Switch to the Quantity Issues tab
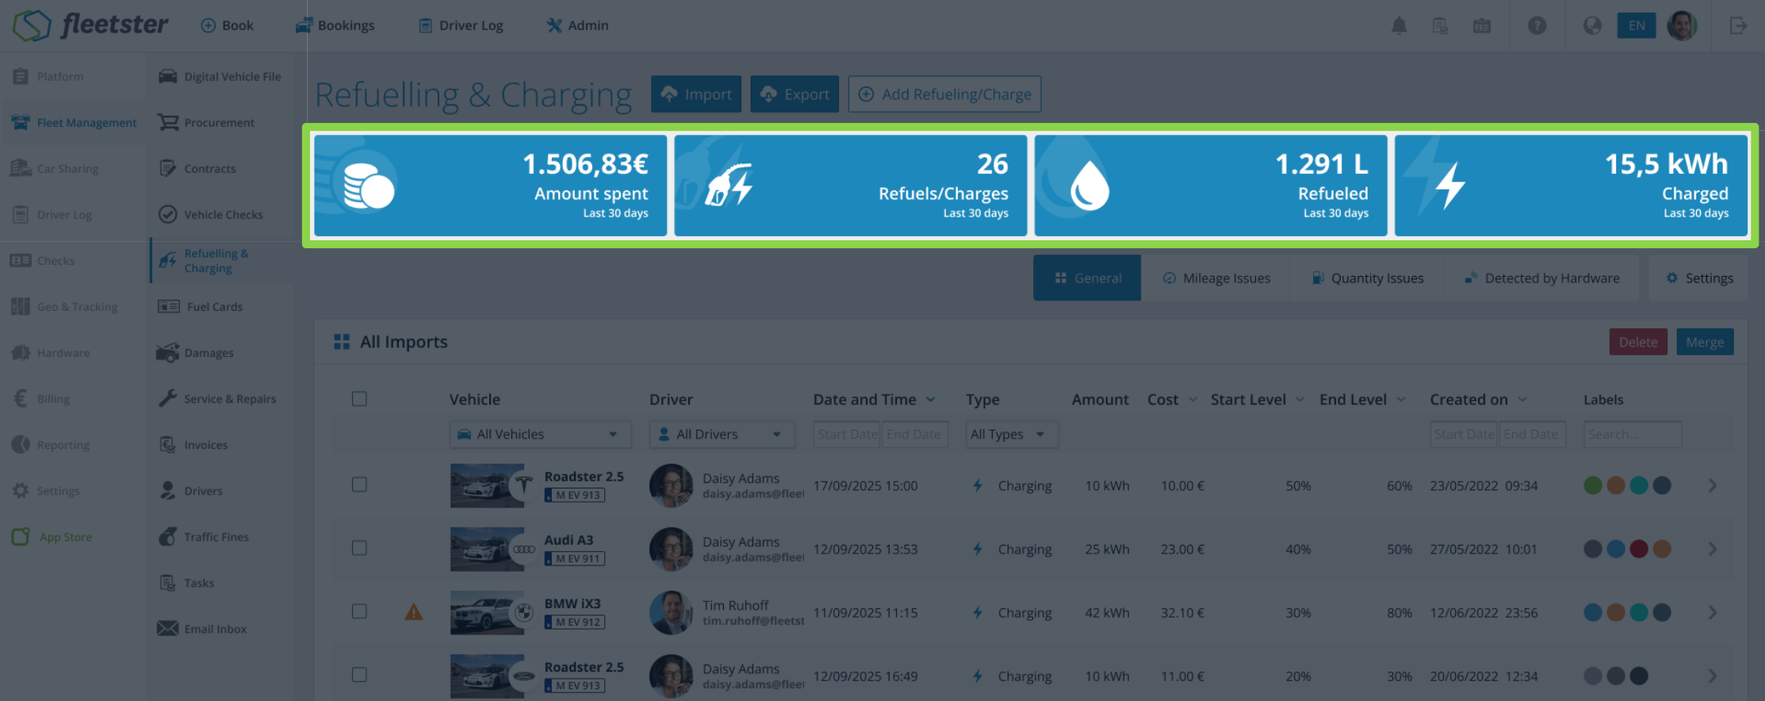The image size is (1765, 701). (x=1367, y=278)
